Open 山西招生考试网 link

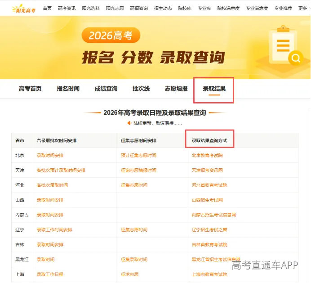[x=207, y=200]
